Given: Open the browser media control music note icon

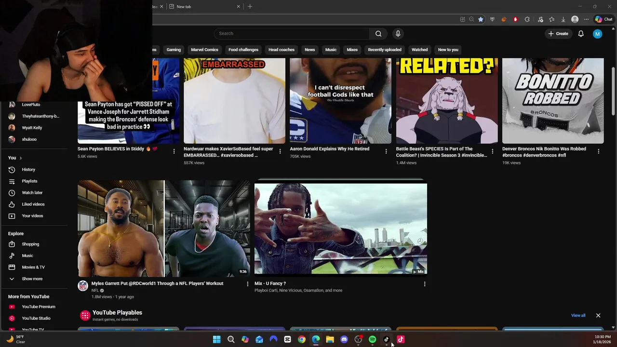Looking at the screenshot, I should coord(540,19).
